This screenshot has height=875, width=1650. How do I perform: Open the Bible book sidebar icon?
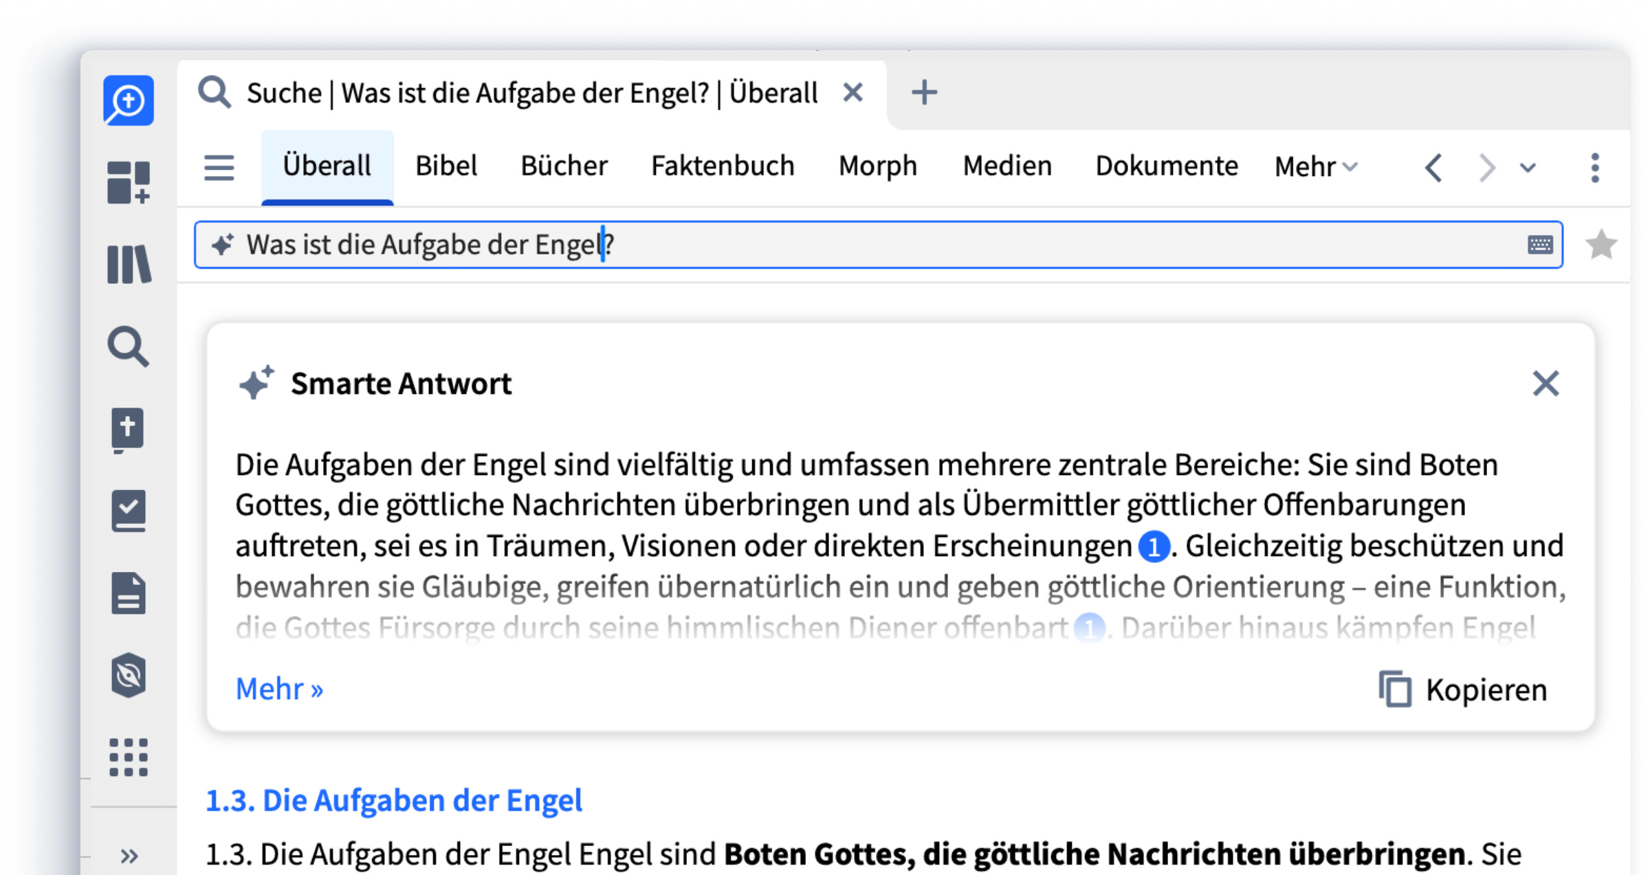click(x=129, y=429)
